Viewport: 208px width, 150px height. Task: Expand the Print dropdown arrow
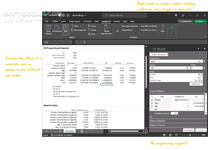(x=97, y=34)
